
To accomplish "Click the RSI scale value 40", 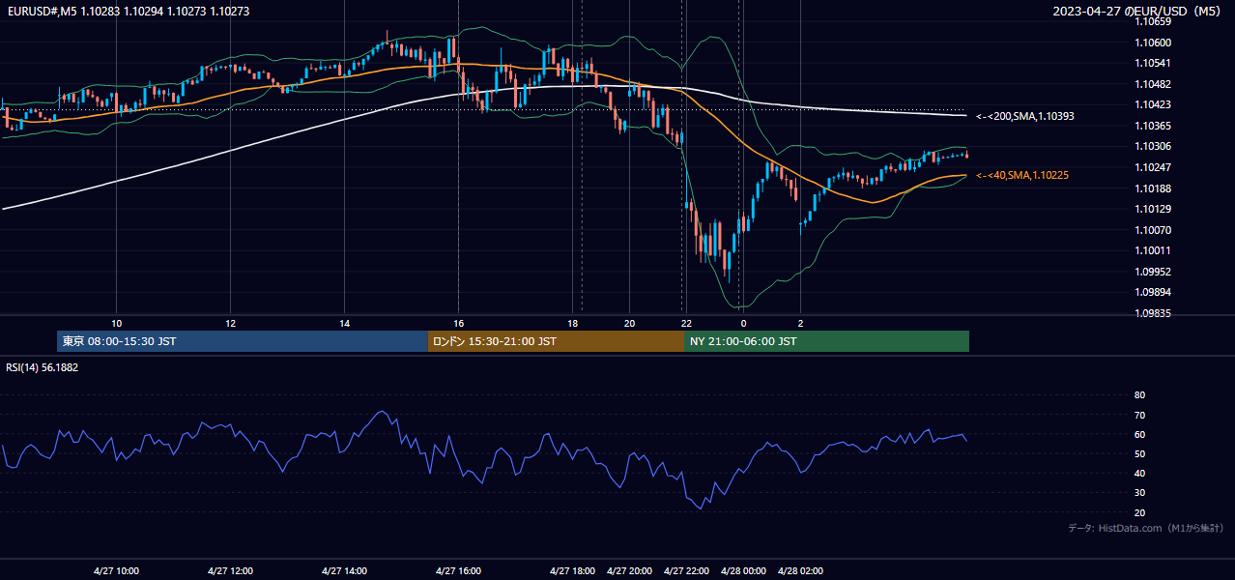I will pos(1139,473).
